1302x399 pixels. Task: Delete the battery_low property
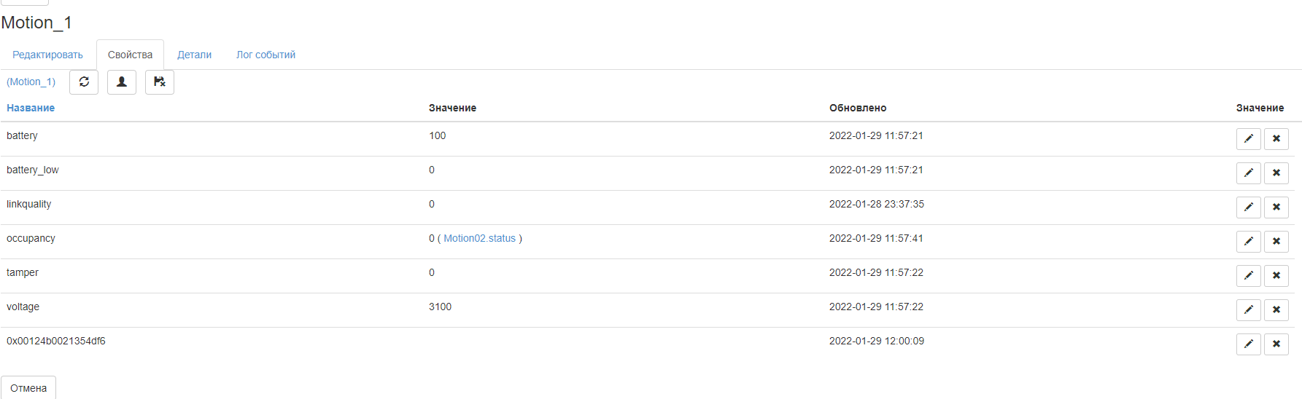[x=1276, y=173]
